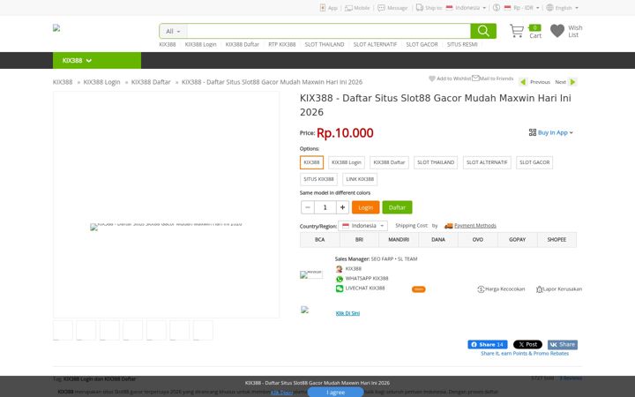Click Share it, earn Points link
The image size is (635, 397).
coord(525,354)
